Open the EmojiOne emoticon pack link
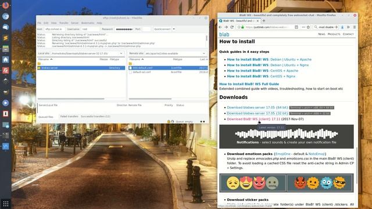 [x=283, y=154]
